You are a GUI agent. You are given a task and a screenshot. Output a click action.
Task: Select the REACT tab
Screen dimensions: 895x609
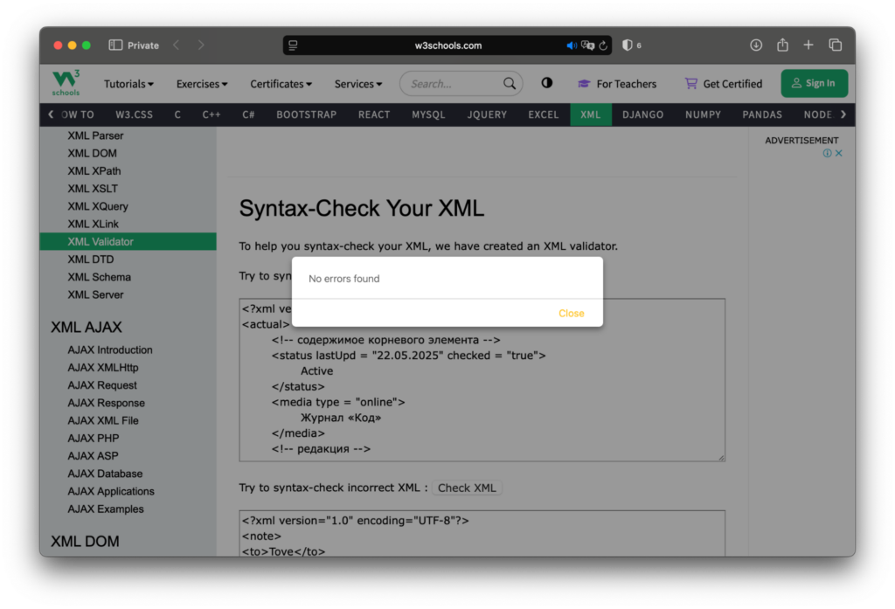(x=373, y=114)
